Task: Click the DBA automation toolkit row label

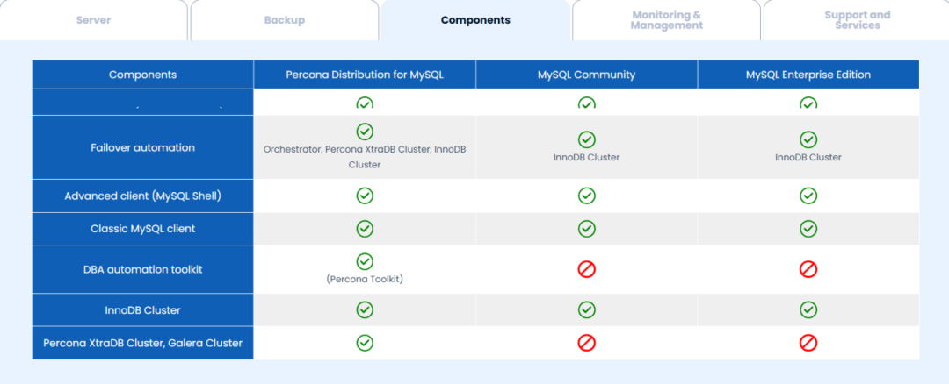Action: pos(143,269)
